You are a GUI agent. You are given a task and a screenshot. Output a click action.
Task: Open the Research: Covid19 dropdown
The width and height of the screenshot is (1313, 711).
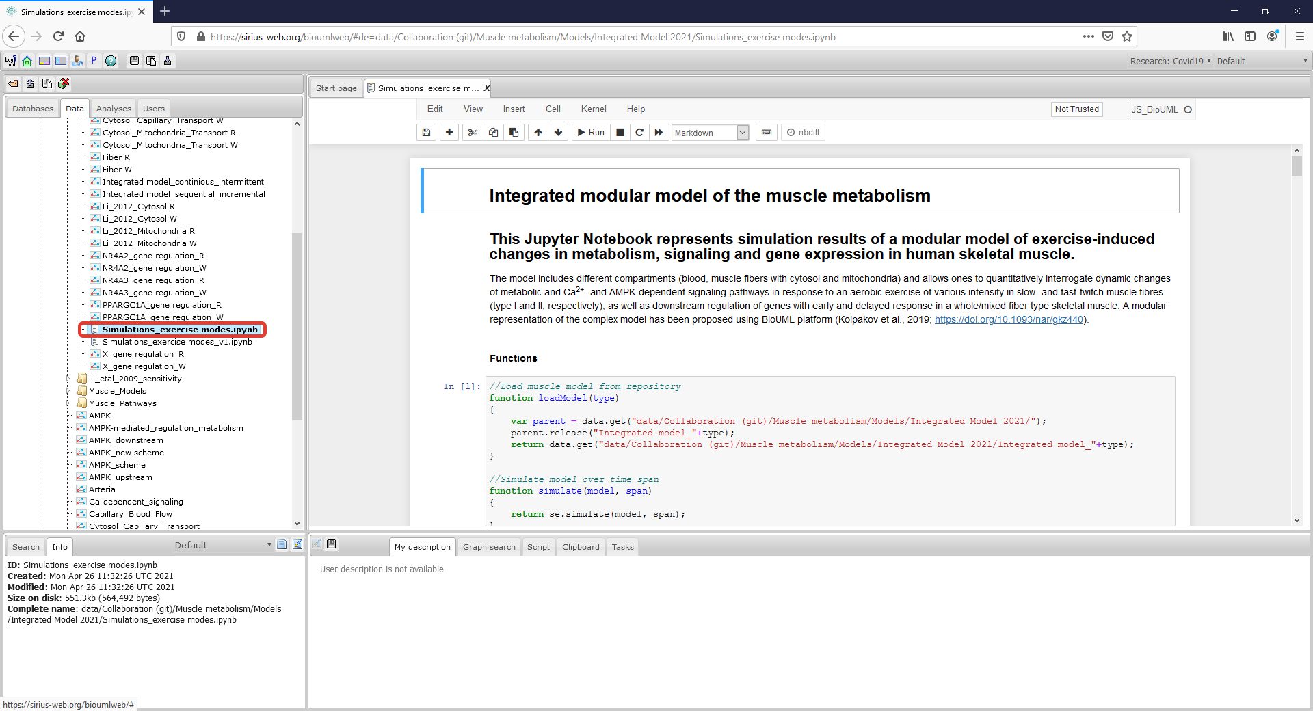[x=1170, y=61]
